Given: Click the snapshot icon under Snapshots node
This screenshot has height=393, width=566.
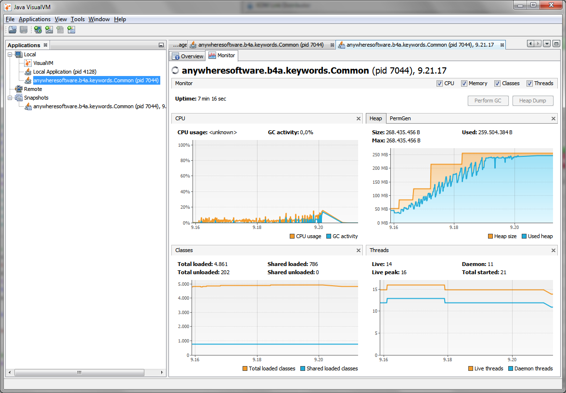Looking at the screenshot, I should coord(28,106).
